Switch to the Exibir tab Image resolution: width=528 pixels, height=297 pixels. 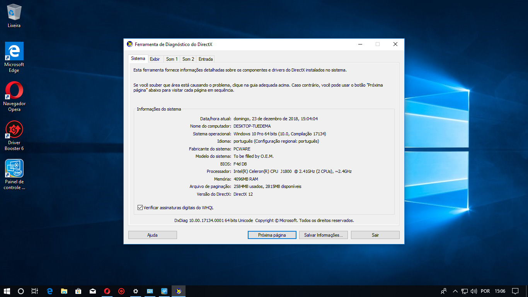[155, 59]
